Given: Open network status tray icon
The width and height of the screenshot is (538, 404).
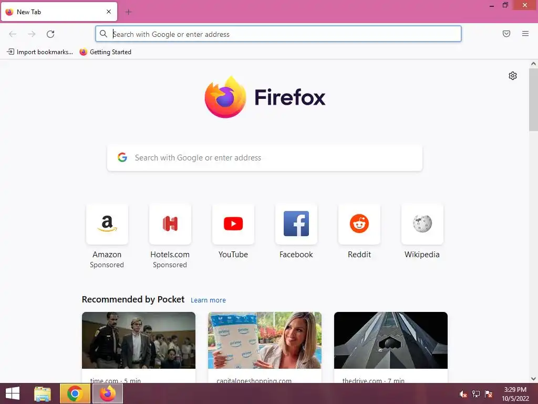Looking at the screenshot, I should (476, 394).
